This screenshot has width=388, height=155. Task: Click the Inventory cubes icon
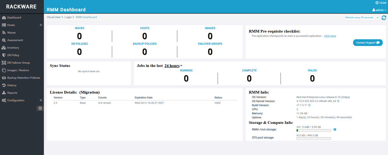(4, 47)
